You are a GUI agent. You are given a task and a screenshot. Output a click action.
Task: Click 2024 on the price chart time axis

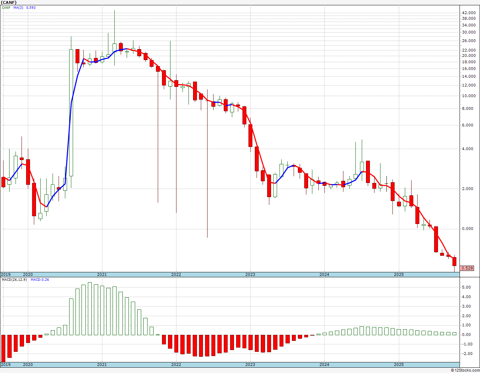(x=324, y=274)
